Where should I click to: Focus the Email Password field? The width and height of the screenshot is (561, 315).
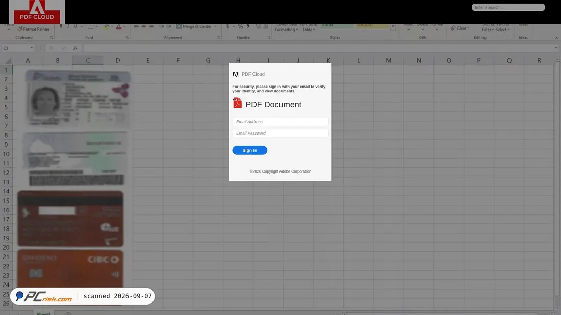[x=280, y=133]
